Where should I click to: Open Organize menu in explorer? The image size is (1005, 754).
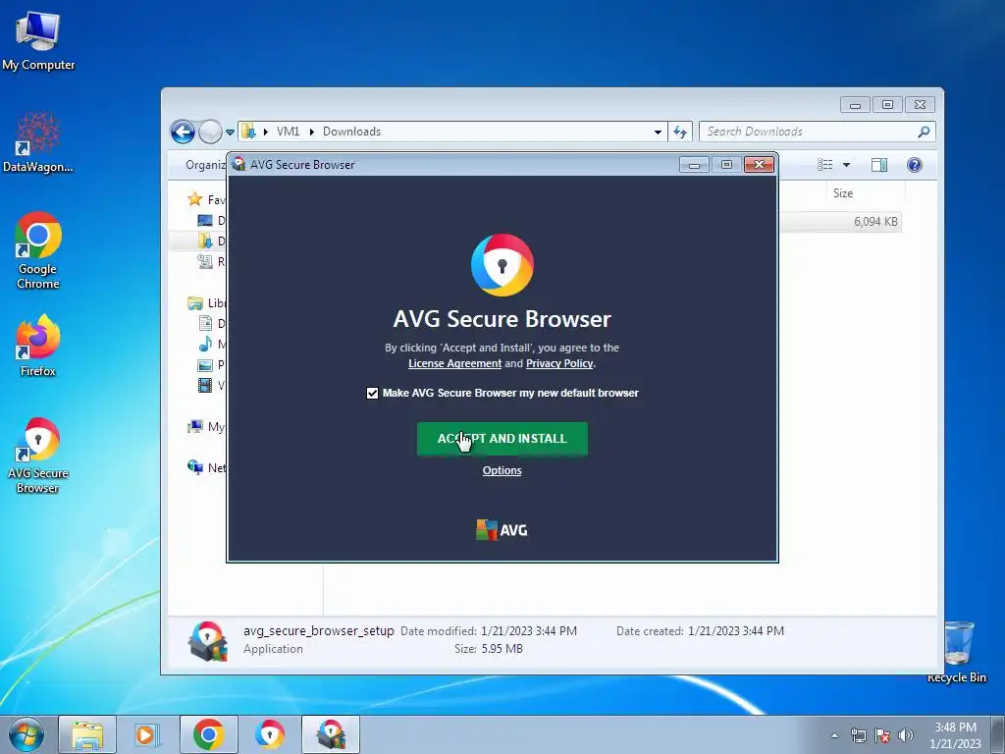(x=205, y=165)
